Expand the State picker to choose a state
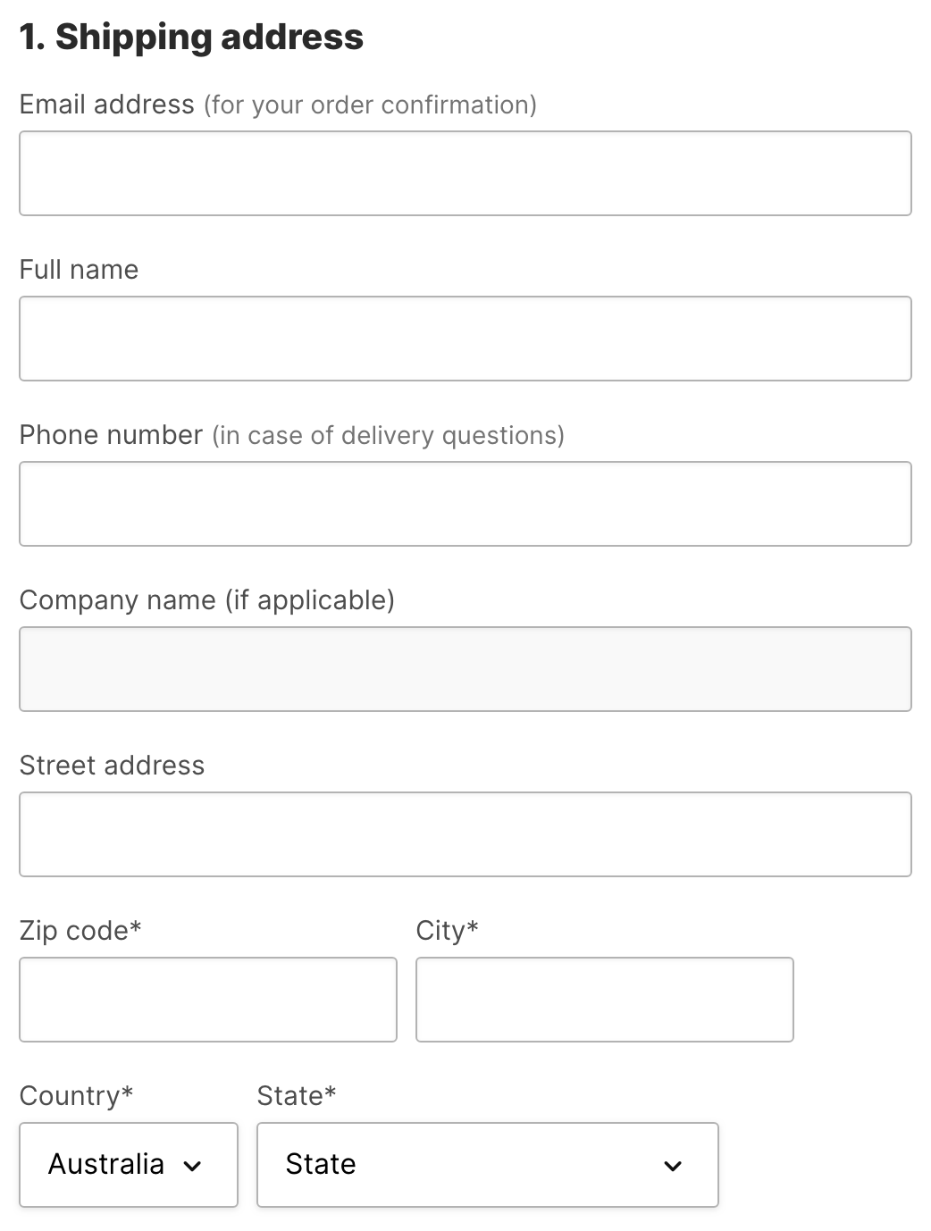The width and height of the screenshot is (931, 1231). click(487, 1165)
